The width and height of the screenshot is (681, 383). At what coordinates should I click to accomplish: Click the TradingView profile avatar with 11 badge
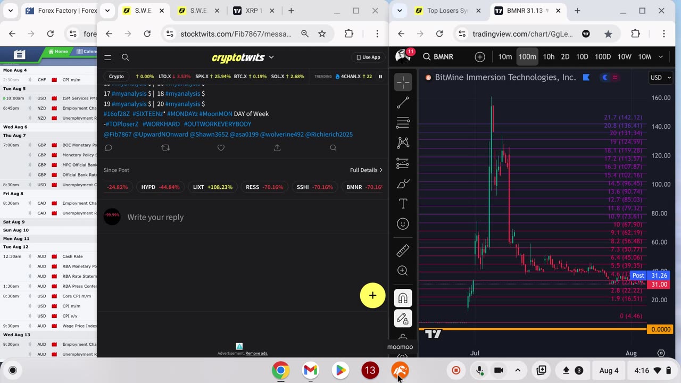coord(403,56)
